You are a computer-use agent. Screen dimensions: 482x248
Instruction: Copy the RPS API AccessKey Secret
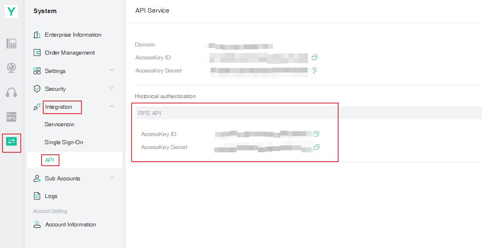(x=316, y=147)
